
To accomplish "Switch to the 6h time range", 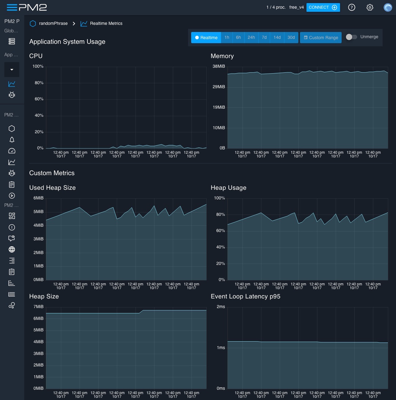I will [238, 38].
